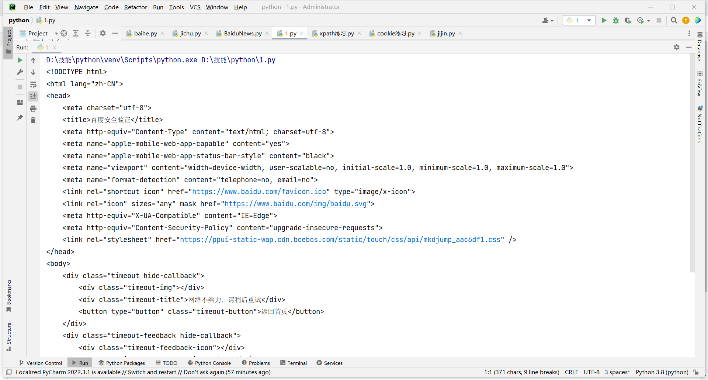Viewport: 708px width, 380px height.
Task: Hide the Run tool window with minus icon
Action: click(x=688, y=47)
